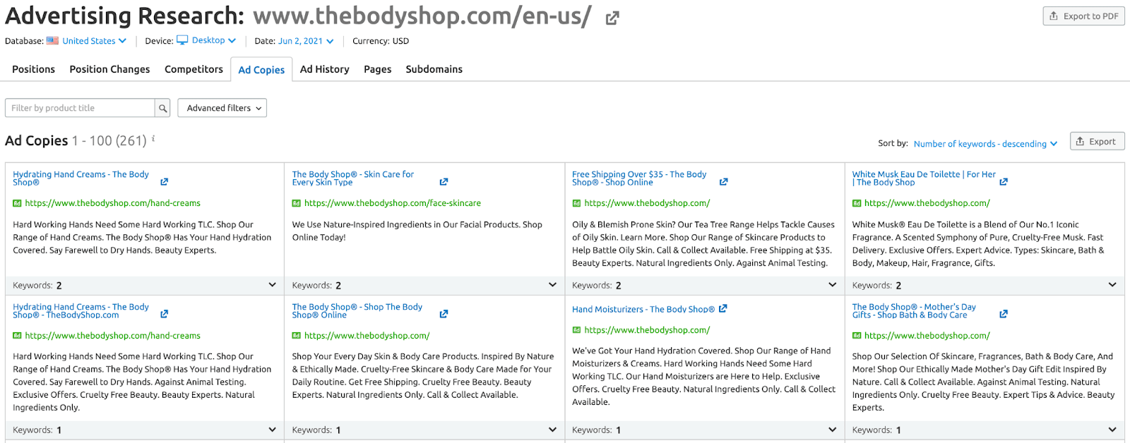The width and height of the screenshot is (1130, 443).
Task: Click the thebodyshop.com/en-us/ domain heading
Action: (x=422, y=16)
